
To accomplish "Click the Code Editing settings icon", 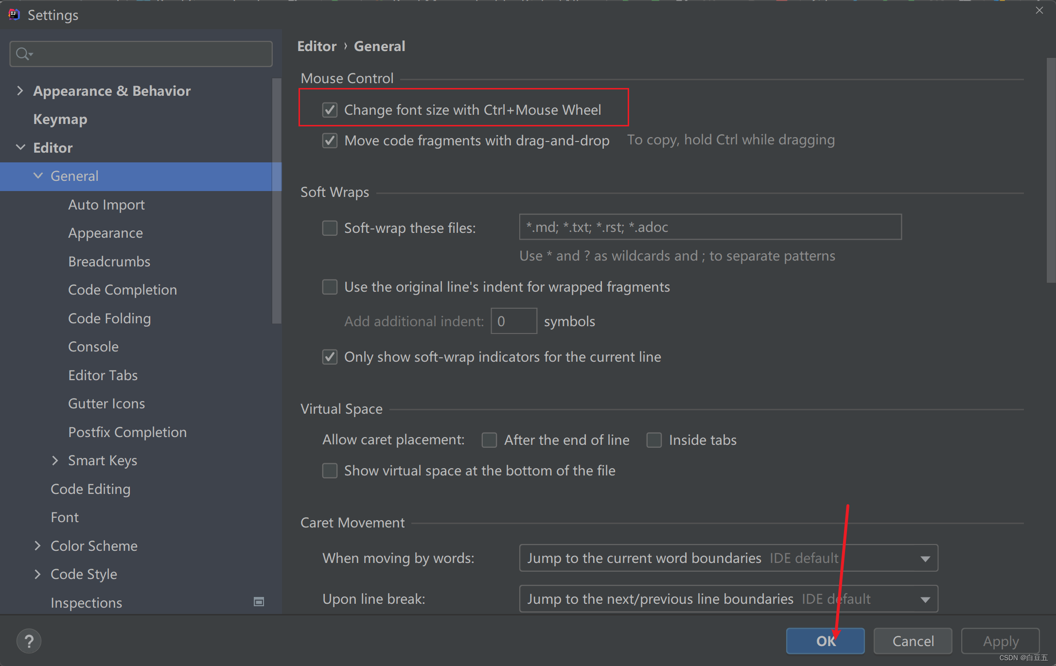I will coord(90,488).
